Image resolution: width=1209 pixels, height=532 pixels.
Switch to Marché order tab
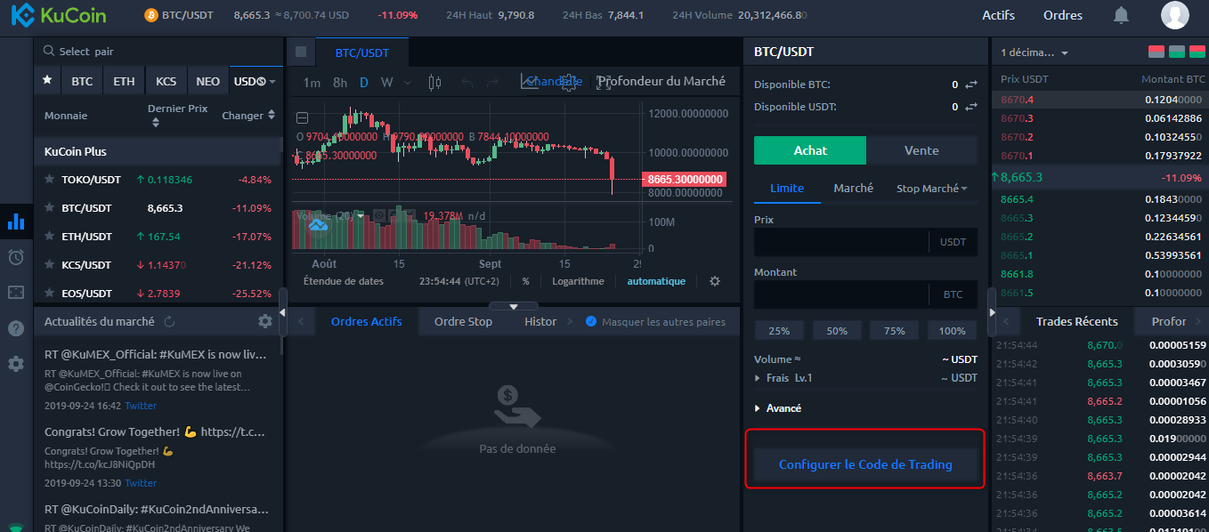(x=853, y=189)
